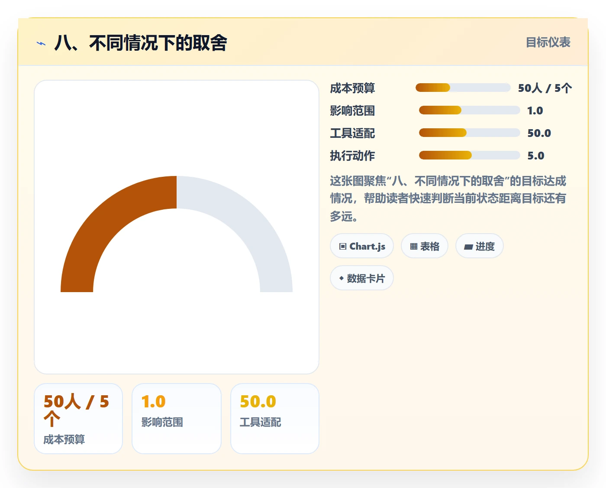Click the large 50.0 number in stat card
The image size is (606, 488).
point(258,402)
